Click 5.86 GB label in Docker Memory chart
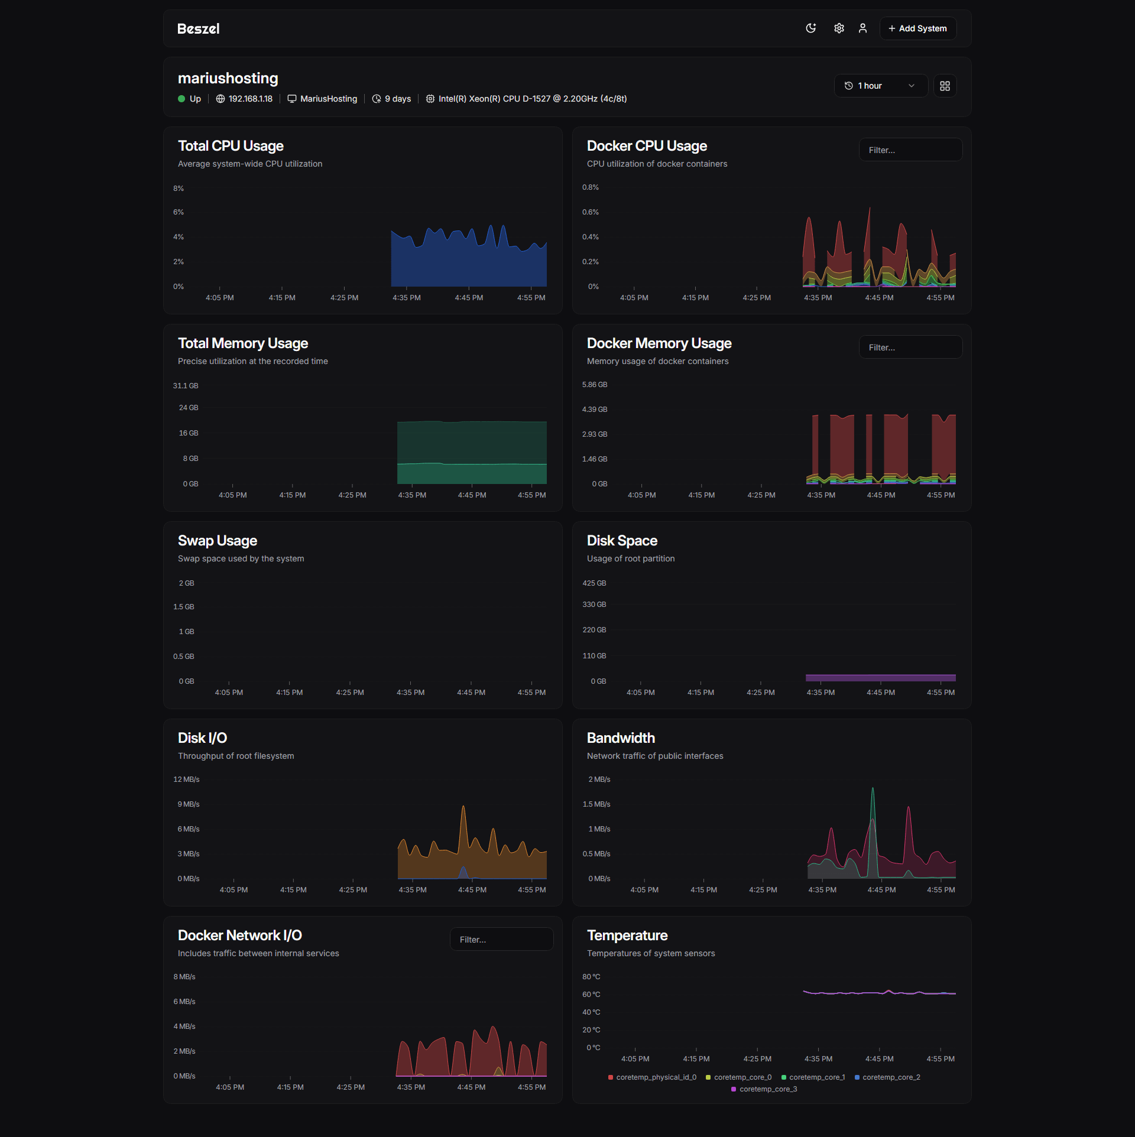The width and height of the screenshot is (1135, 1137). point(595,385)
